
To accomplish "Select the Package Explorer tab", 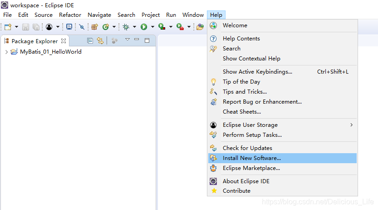I will (x=34, y=41).
